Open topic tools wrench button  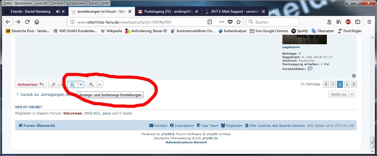point(54,84)
